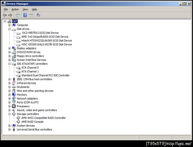Collapse the IDE ATA/ATAPI controllers node
This screenshot has width=193, height=147.
click(x=9, y=64)
